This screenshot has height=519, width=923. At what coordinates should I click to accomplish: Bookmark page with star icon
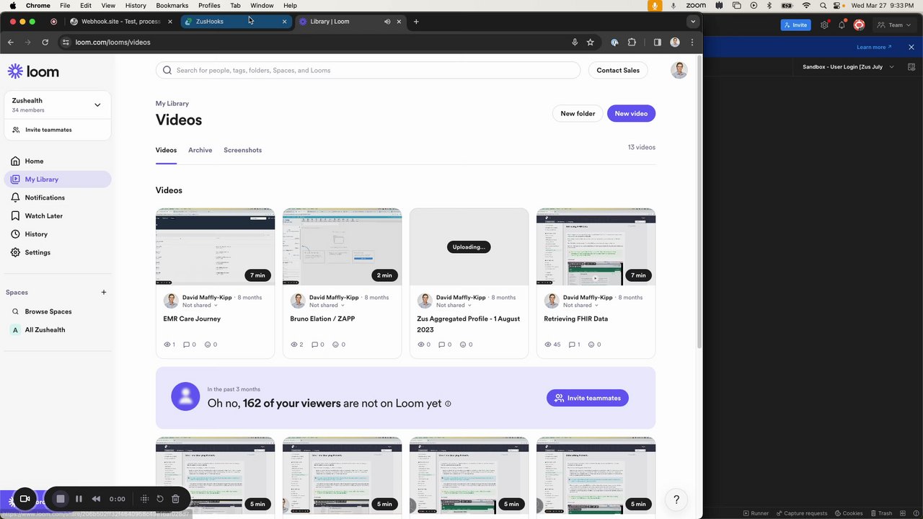click(590, 42)
